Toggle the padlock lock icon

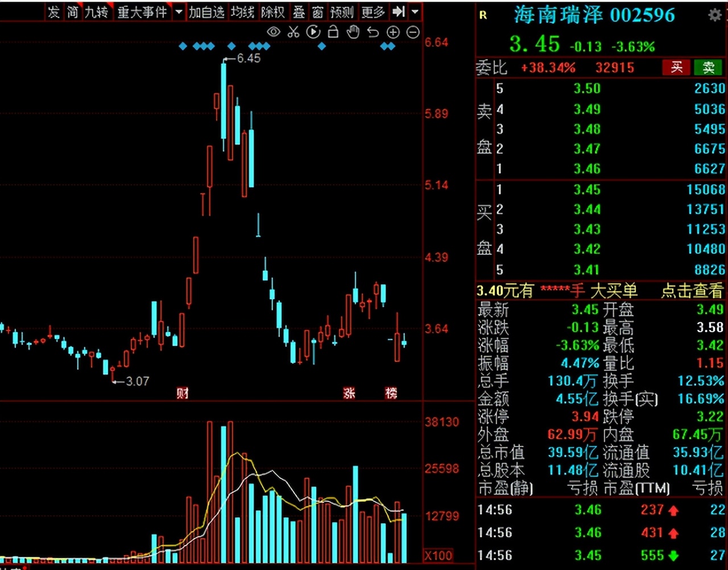tap(333, 32)
